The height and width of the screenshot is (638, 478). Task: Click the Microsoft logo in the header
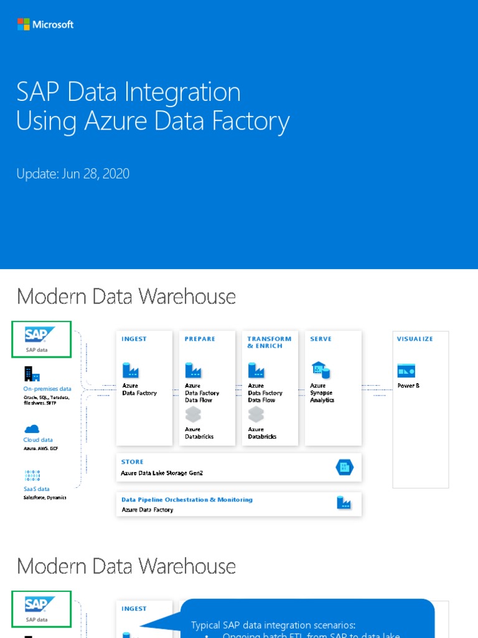[45, 24]
